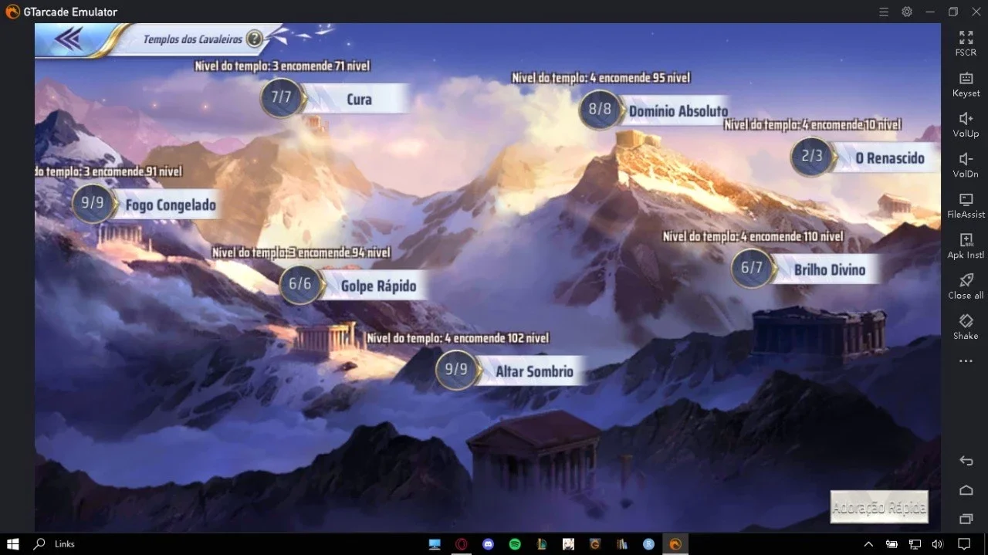The height and width of the screenshot is (555, 988).
Task: Click the 2/3 badge of O Renascido
Action: click(x=811, y=157)
